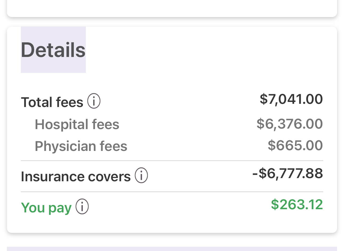This screenshot has height=251, width=344.
Task: Click the divider line above Insurance covers
Action: (x=172, y=161)
